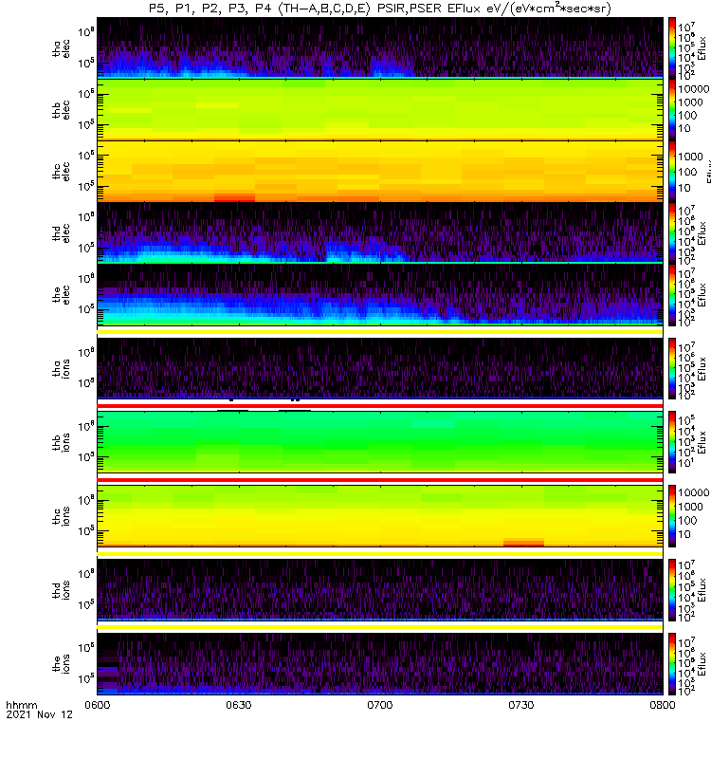
Task: Click inside the thd elec spectrogram panel
Action: click(x=380, y=232)
